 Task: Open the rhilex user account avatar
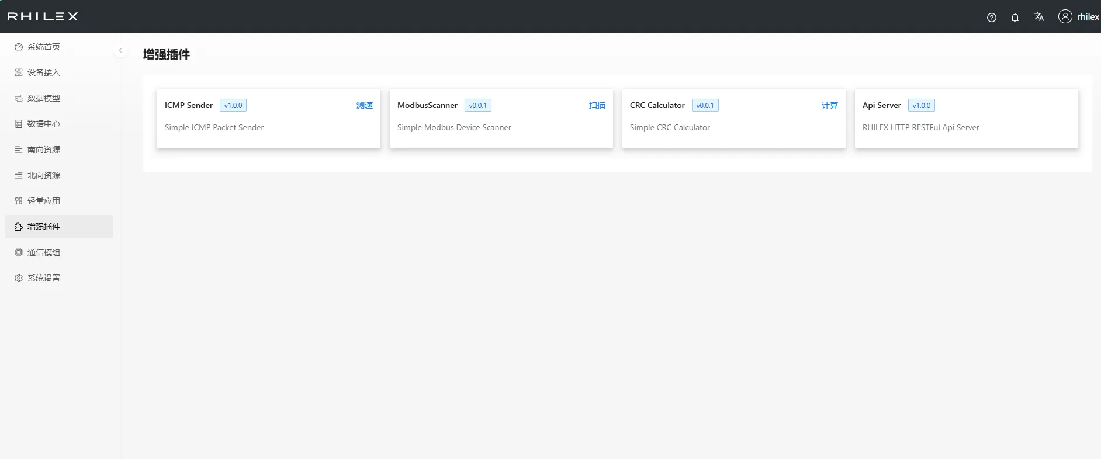(1065, 16)
